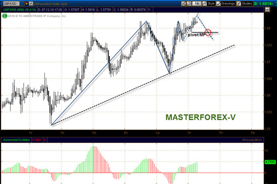Click the thousandths scale label in the oscillator header
Viewport: 277px width, 184px height.
tap(252, 140)
